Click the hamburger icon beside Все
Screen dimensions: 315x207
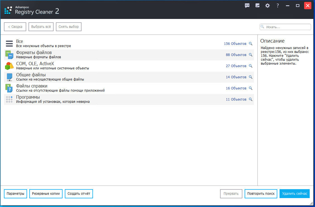pyautogui.click(x=9, y=43)
